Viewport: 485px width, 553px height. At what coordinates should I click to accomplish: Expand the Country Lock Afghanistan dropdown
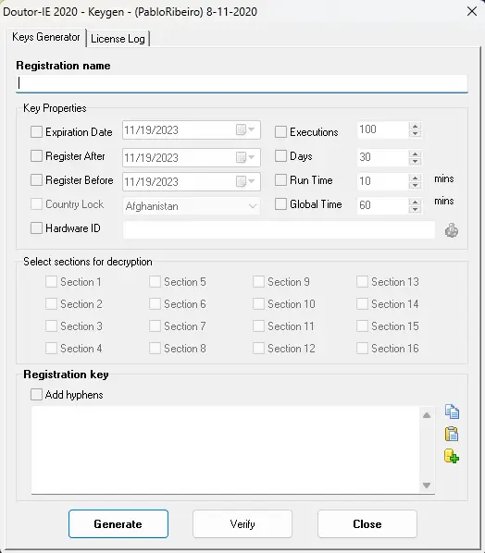tap(192, 206)
